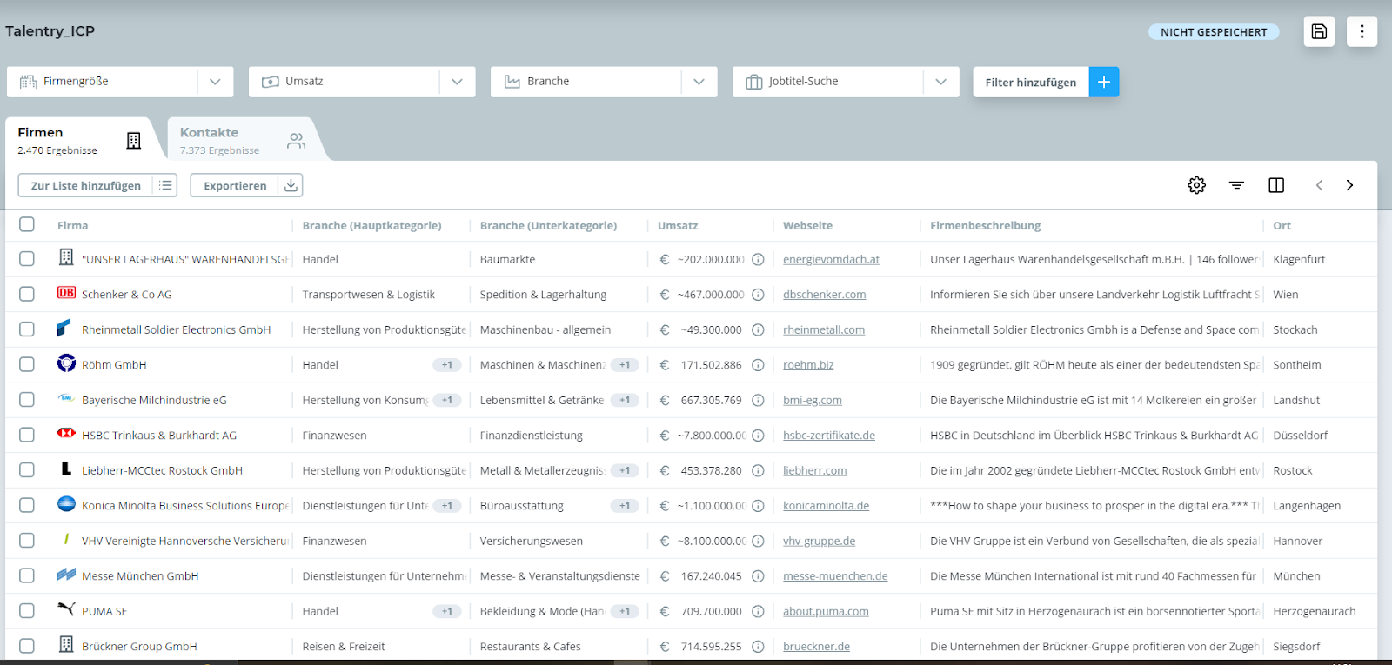This screenshot has height=665, width=1392.
Task: Click the Talentry_ICP title
Action: [x=50, y=31]
